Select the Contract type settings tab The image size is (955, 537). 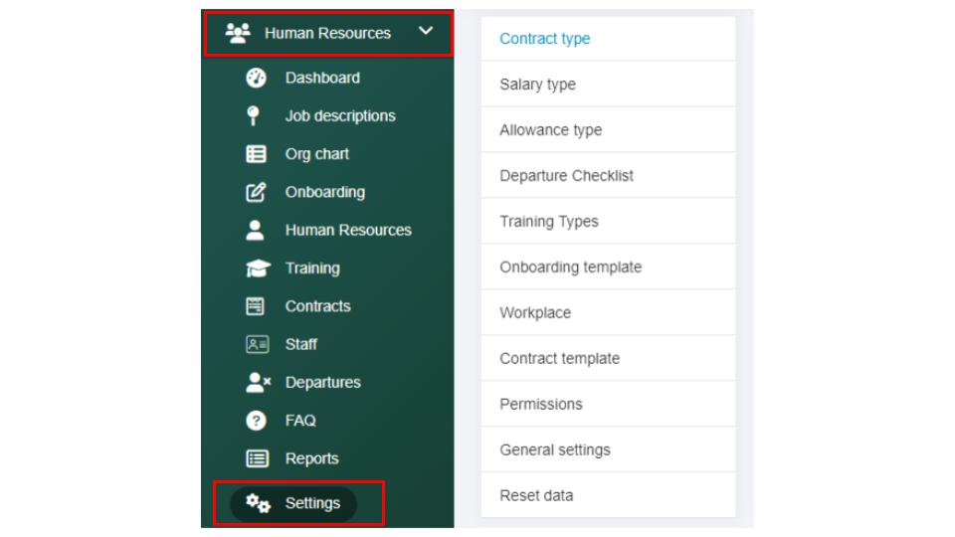click(x=544, y=39)
